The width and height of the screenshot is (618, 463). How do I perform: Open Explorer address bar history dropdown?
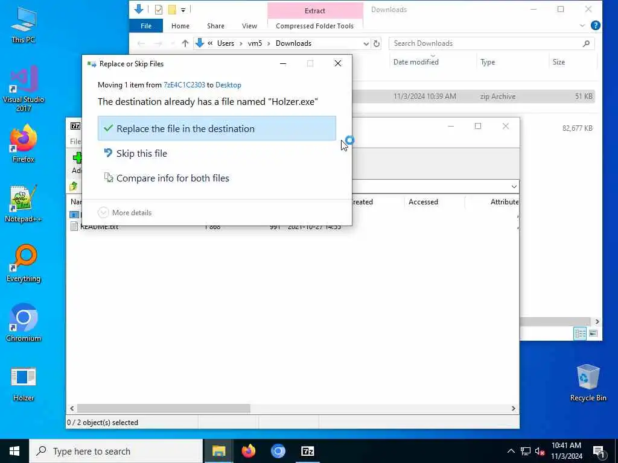pos(366,43)
